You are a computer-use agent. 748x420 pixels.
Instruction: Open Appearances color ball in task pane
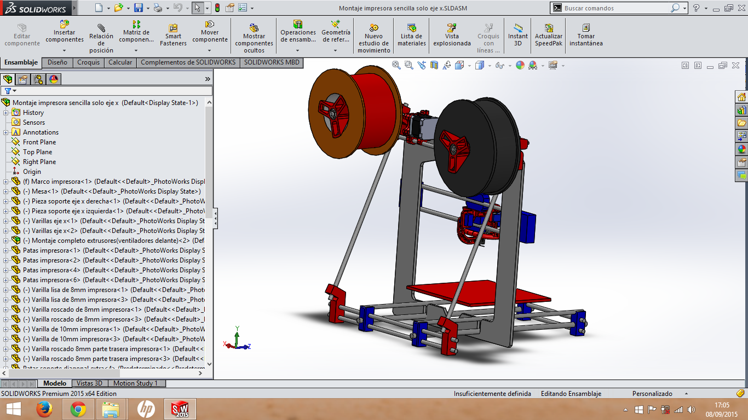(x=741, y=149)
